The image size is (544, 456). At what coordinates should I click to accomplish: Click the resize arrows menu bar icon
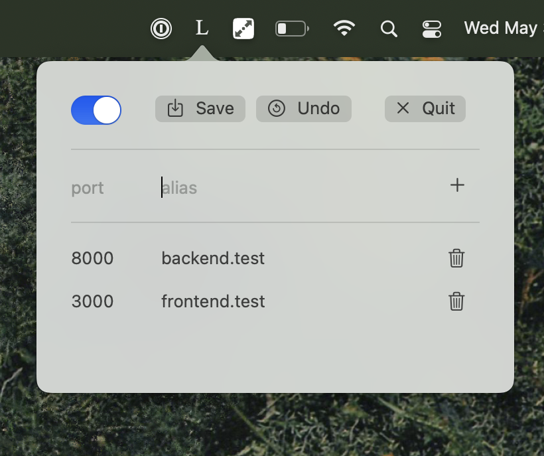pos(243,28)
